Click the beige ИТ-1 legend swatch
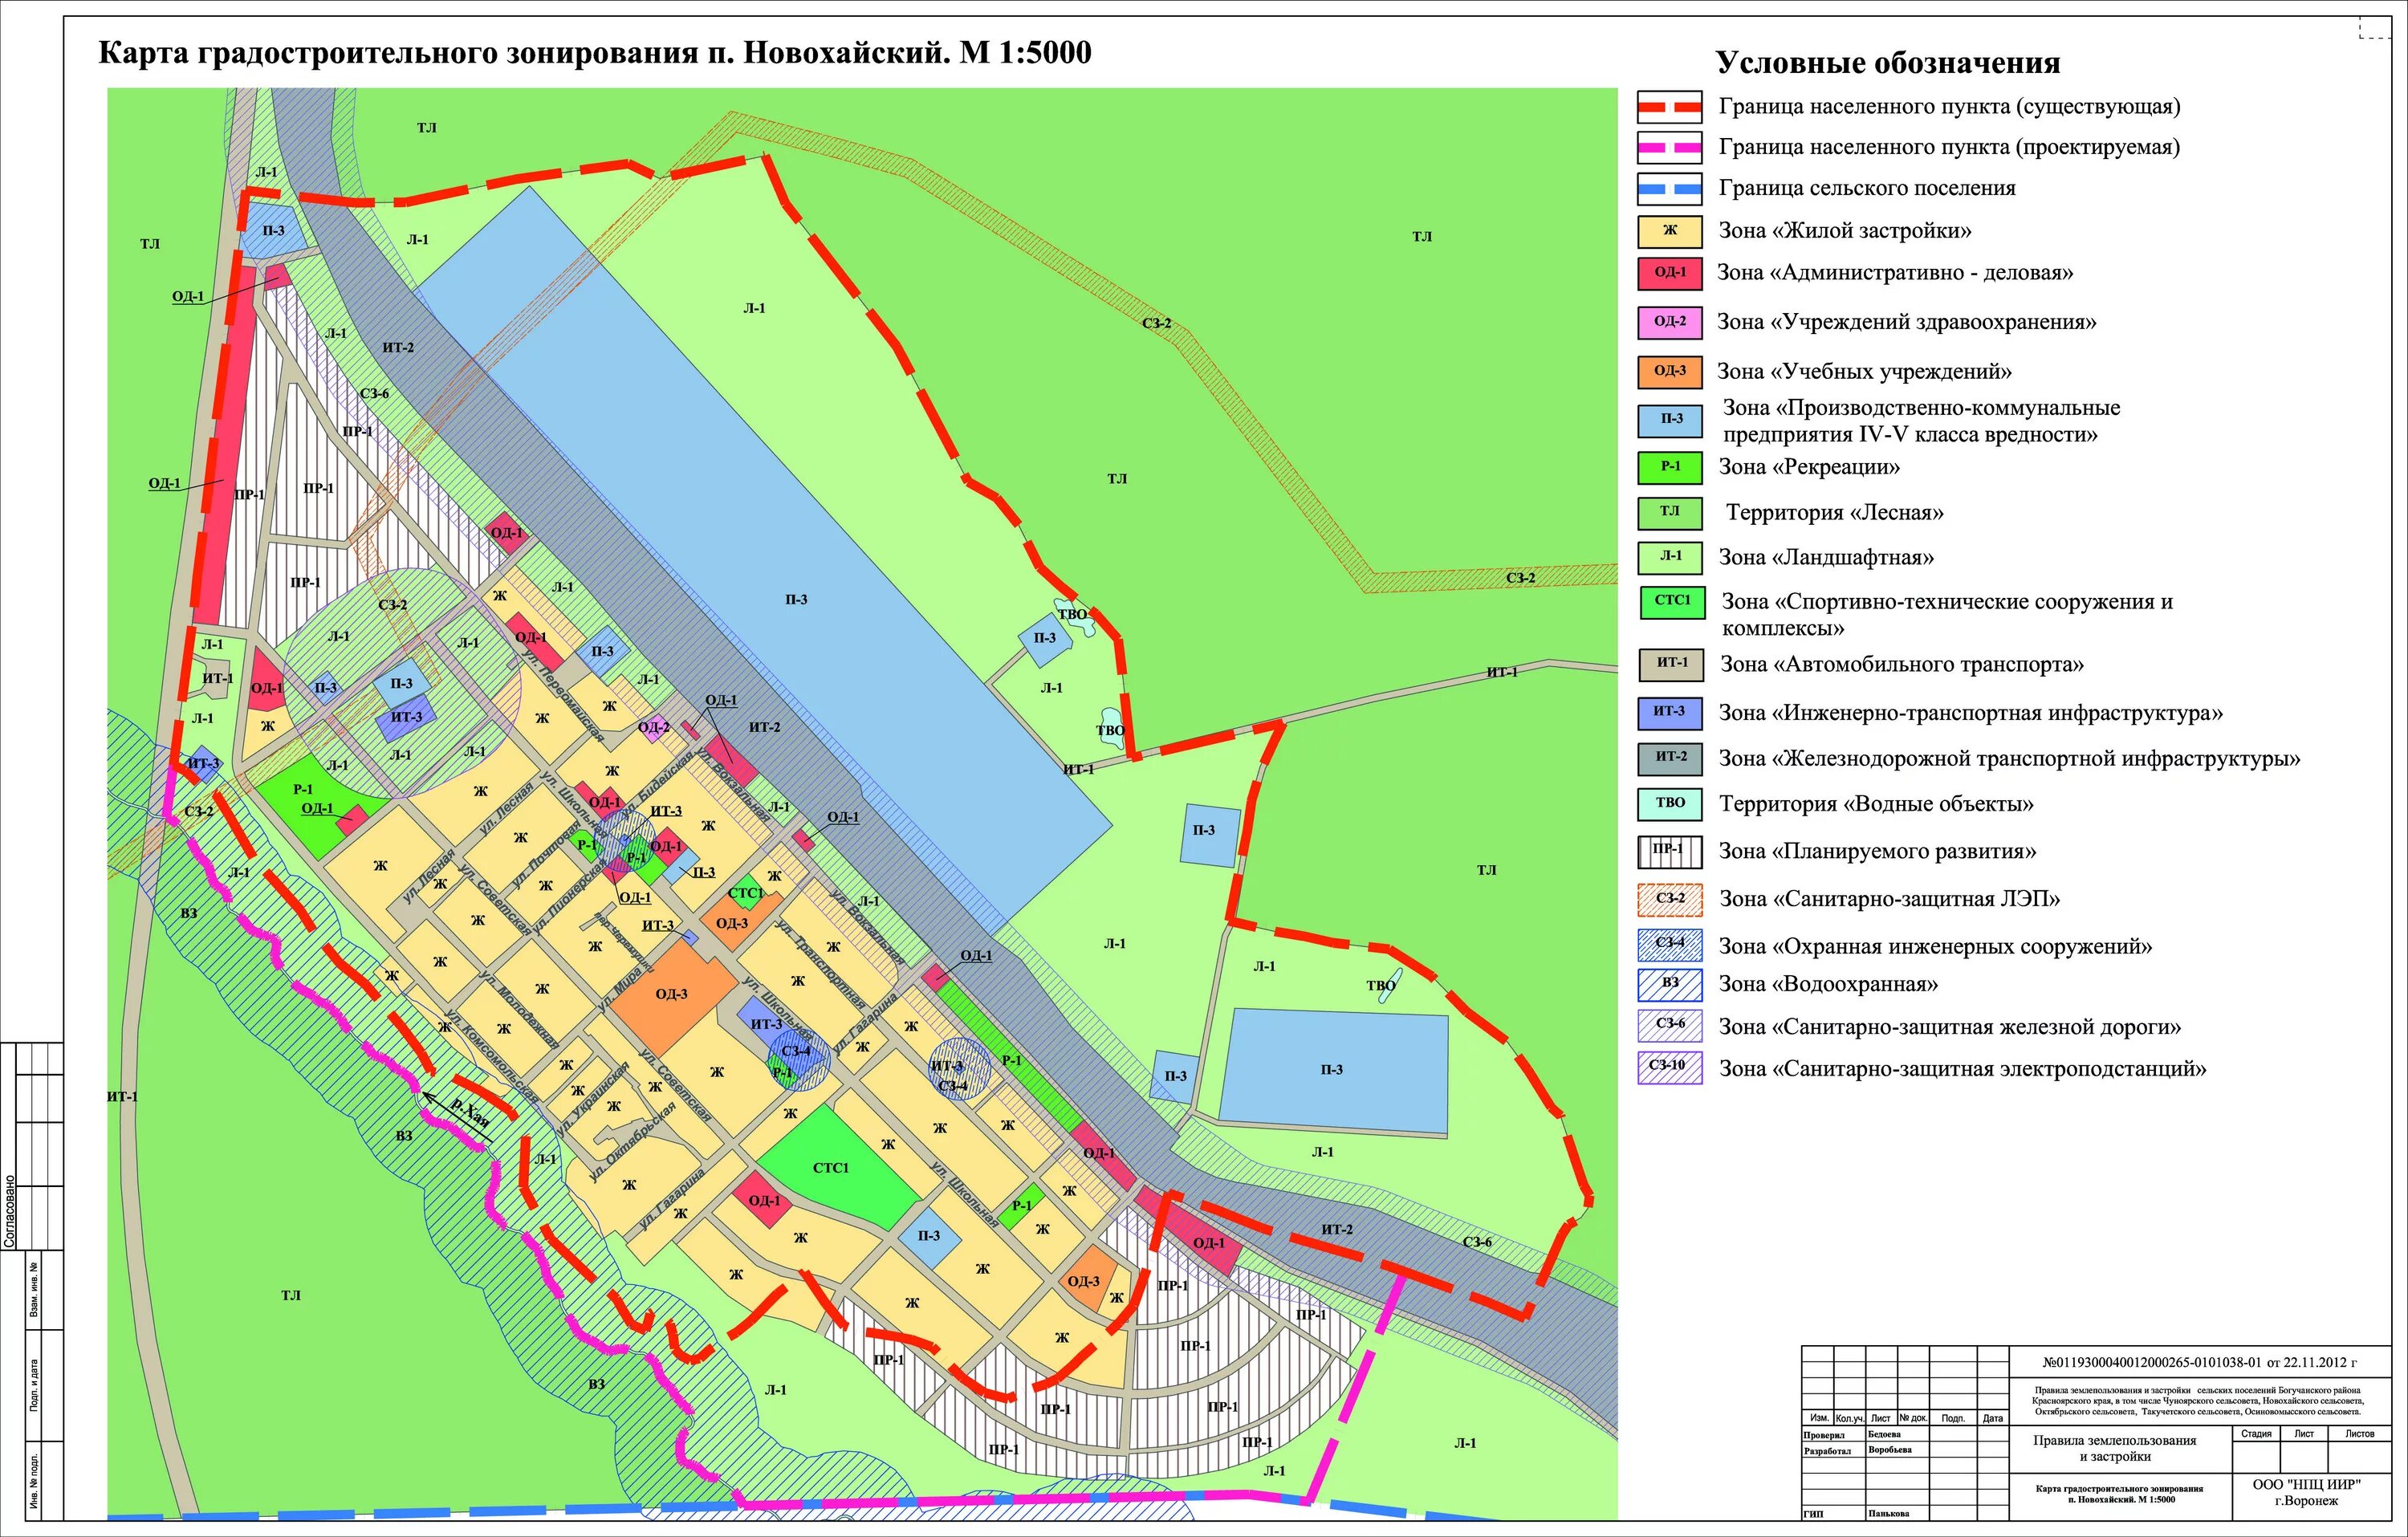The width and height of the screenshot is (2408, 1537). tap(1671, 664)
